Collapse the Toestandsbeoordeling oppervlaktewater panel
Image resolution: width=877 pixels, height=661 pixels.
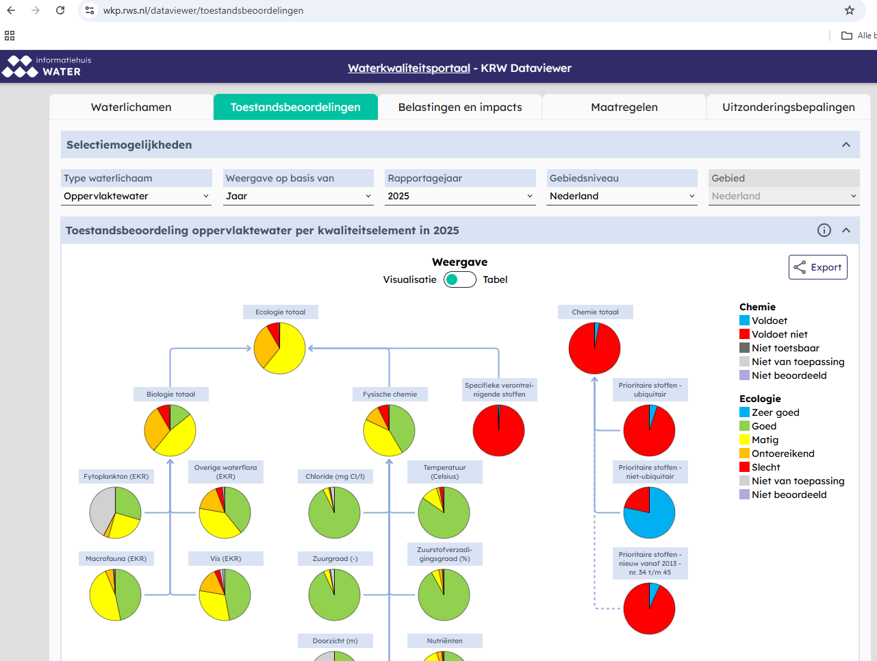[846, 230]
